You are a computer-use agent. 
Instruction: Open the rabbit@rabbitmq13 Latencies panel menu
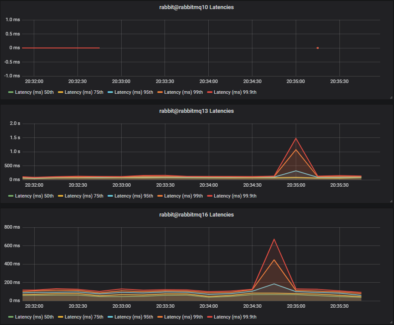coord(197,111)
